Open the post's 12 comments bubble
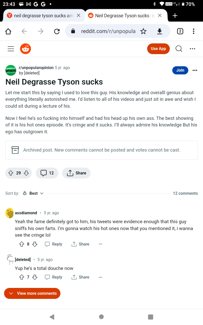Image resolution: width=203 pixels, height=325 pixels. 47,173
